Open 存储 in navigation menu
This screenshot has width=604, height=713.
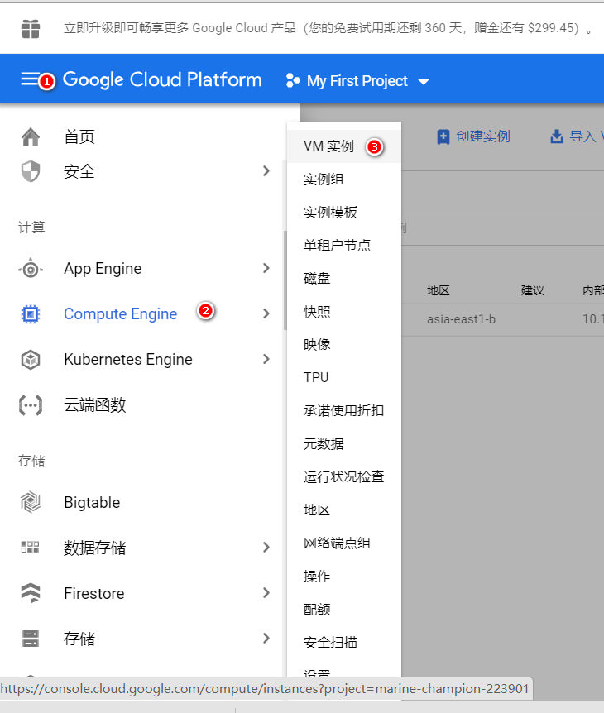click(x=79, y=639)
